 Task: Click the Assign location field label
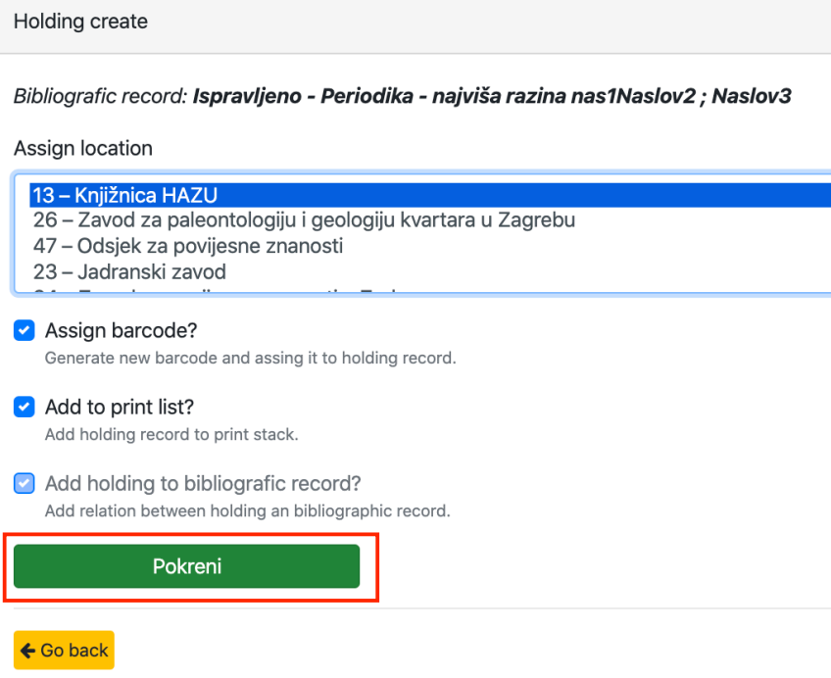[x=83, y=149]
